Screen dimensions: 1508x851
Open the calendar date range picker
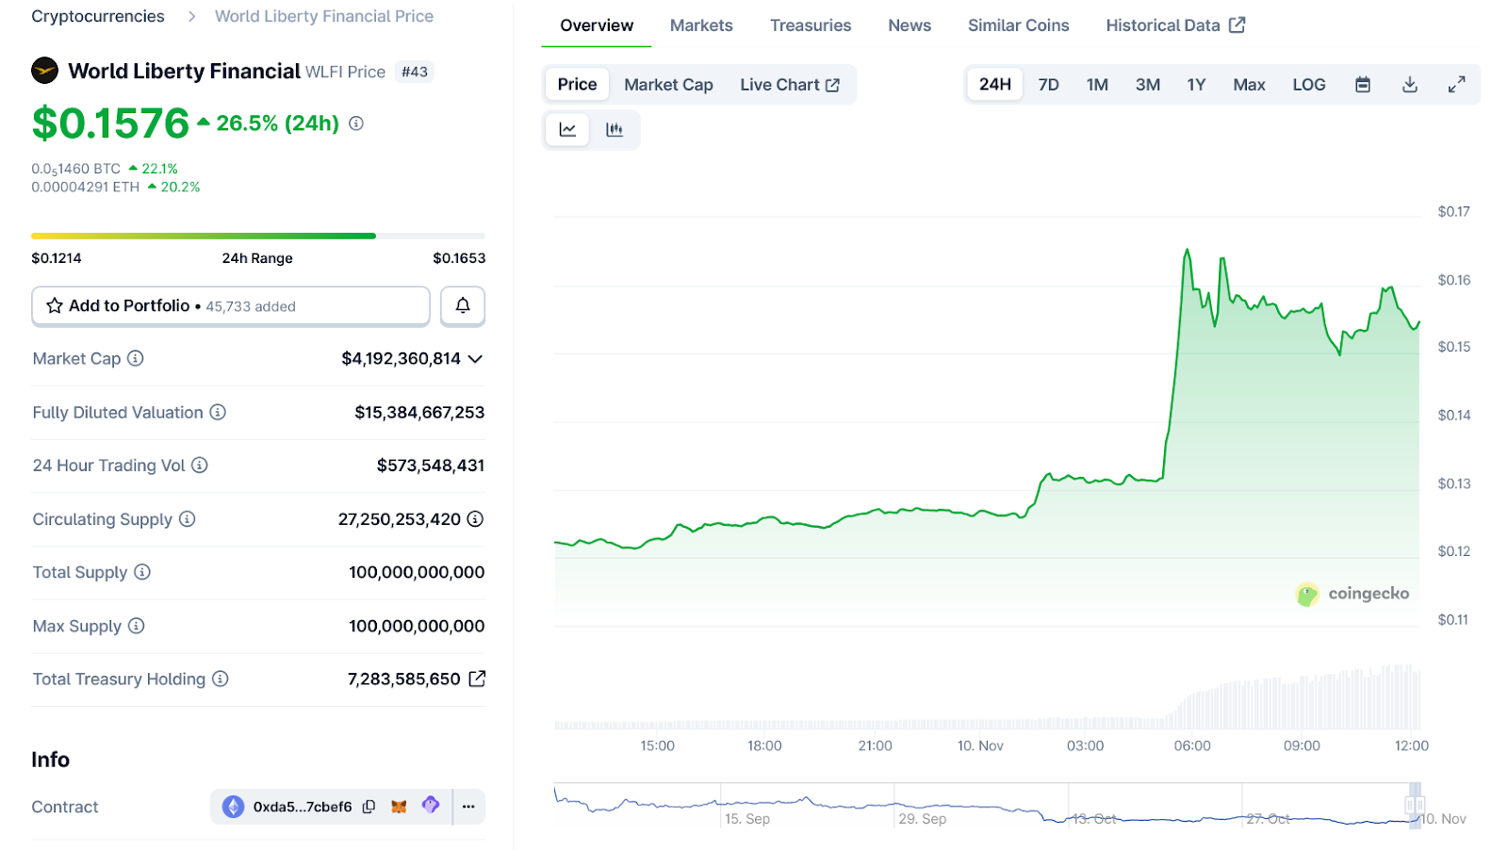point(1362,85)
